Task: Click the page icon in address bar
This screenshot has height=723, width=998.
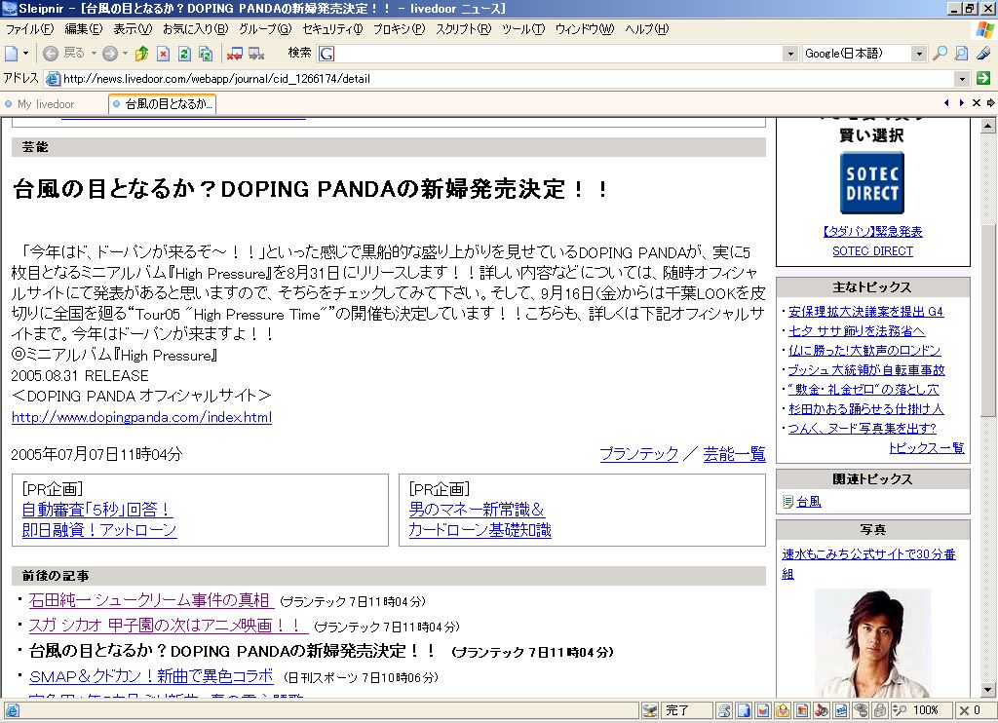Action: (x=54, y=78)
